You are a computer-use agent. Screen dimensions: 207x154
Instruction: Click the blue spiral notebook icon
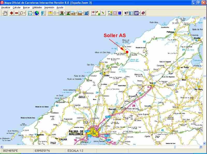(x=131, y=13)
